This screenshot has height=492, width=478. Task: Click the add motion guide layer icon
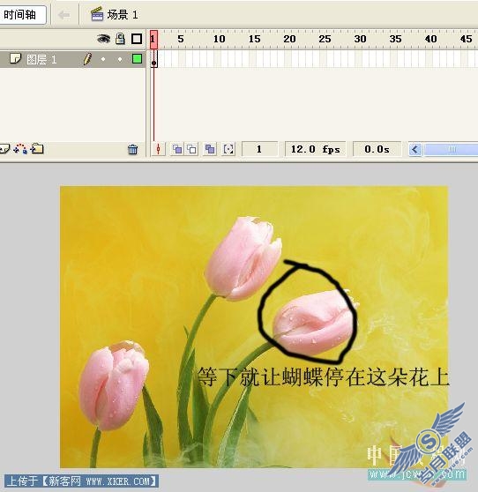point(20,149)
